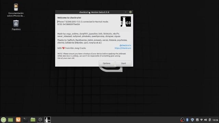Click the 'from Kim Jong Cracks' text
The image size is (219, 123).
point(76,48)
